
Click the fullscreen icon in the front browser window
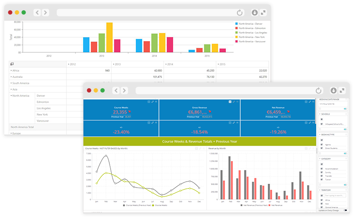(342, 90)
